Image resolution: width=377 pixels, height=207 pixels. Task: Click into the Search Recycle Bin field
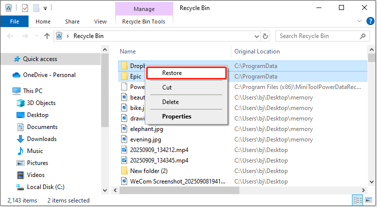pos(318,35)
